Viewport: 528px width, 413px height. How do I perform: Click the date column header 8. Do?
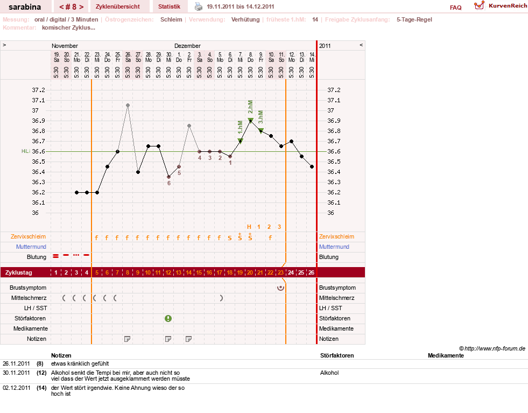coord(250,57)
